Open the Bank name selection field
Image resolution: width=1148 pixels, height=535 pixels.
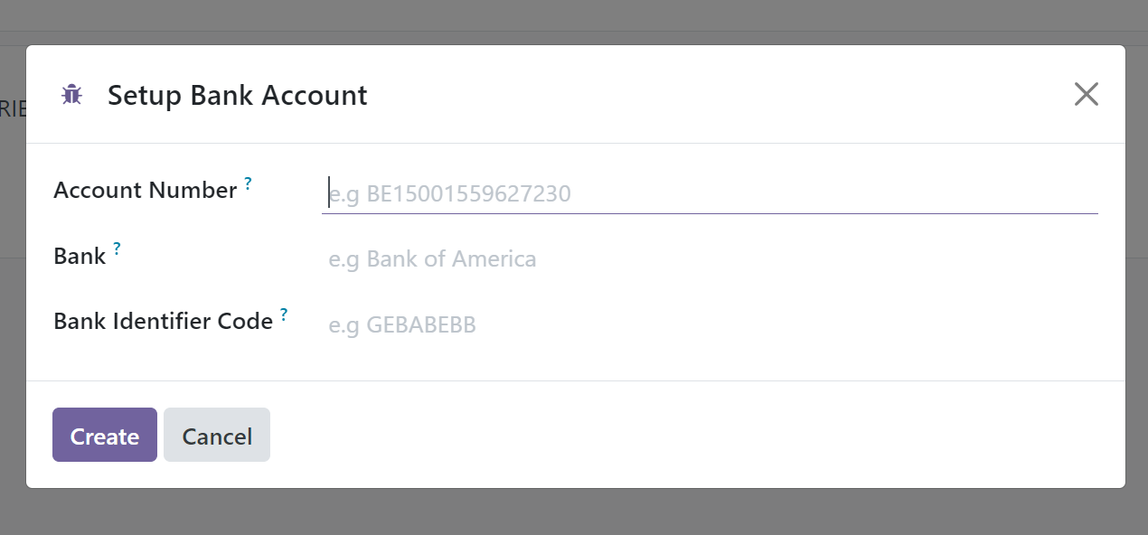point(710,259)
